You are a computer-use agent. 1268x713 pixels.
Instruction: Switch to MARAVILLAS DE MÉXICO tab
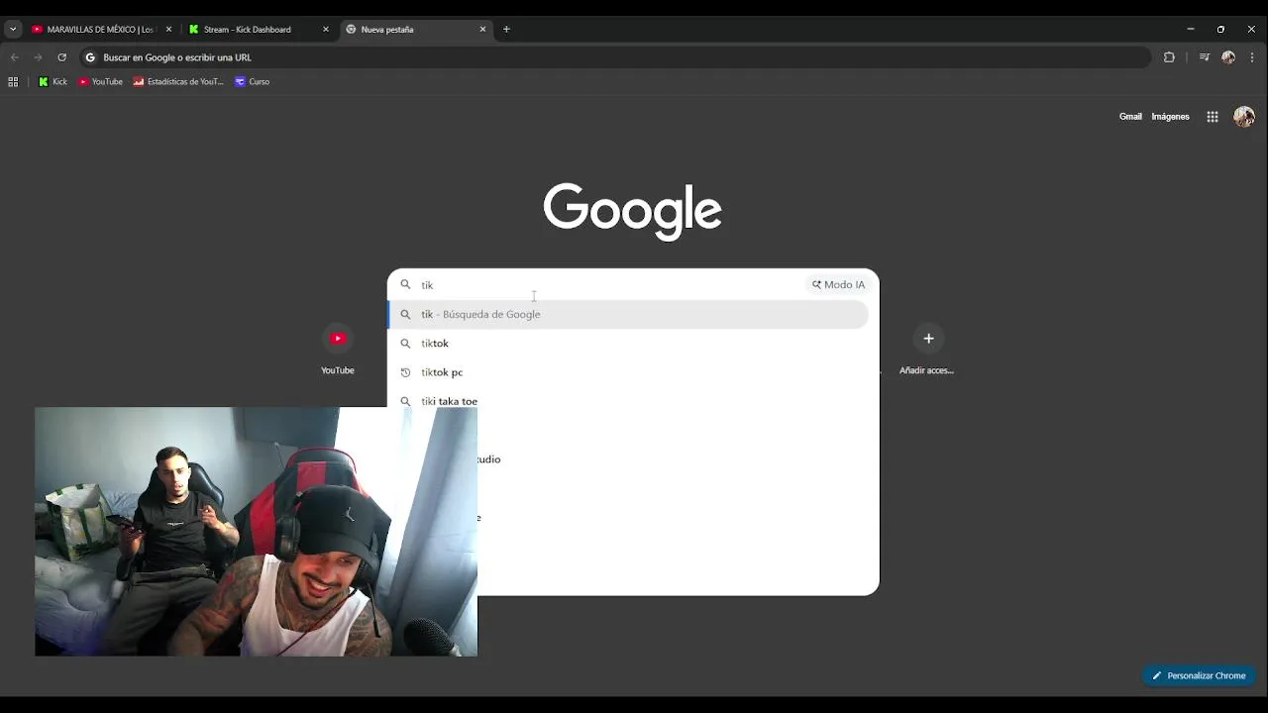coord(100,30)
